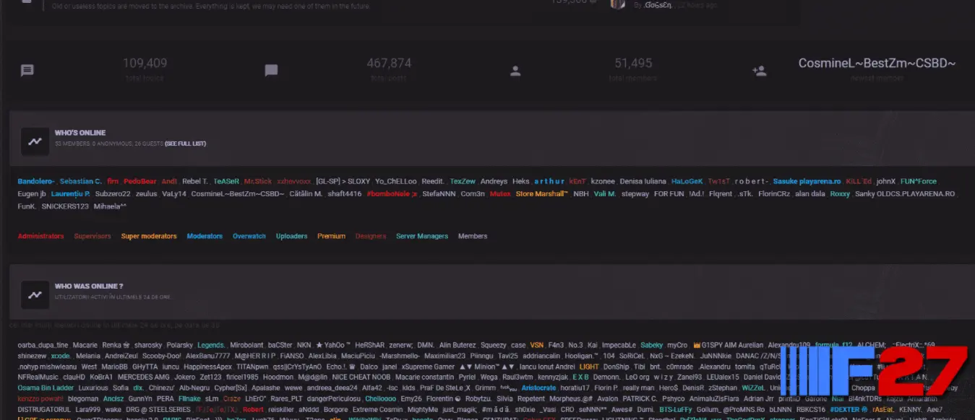
Task: Click the total posts speech bubble icon
Action: pyautogui.click(x=271, y=71)
